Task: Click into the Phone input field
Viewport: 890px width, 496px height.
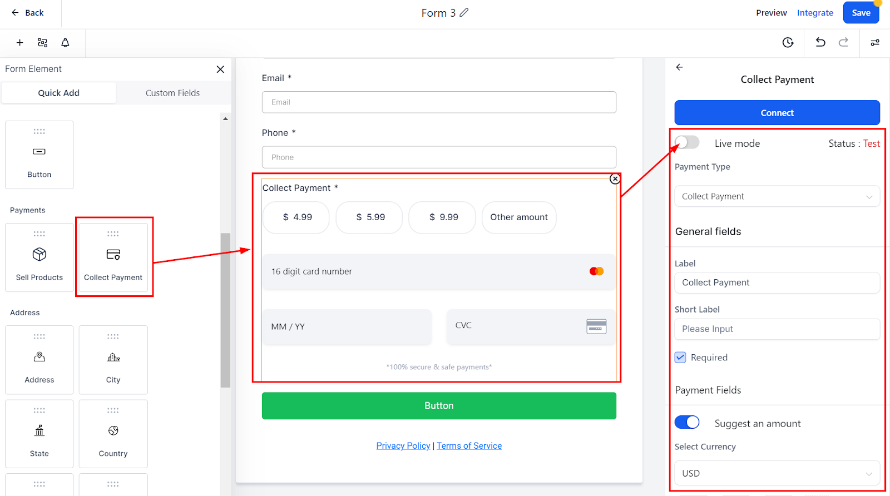Action: pyautogui.click(x=439, y=157)
